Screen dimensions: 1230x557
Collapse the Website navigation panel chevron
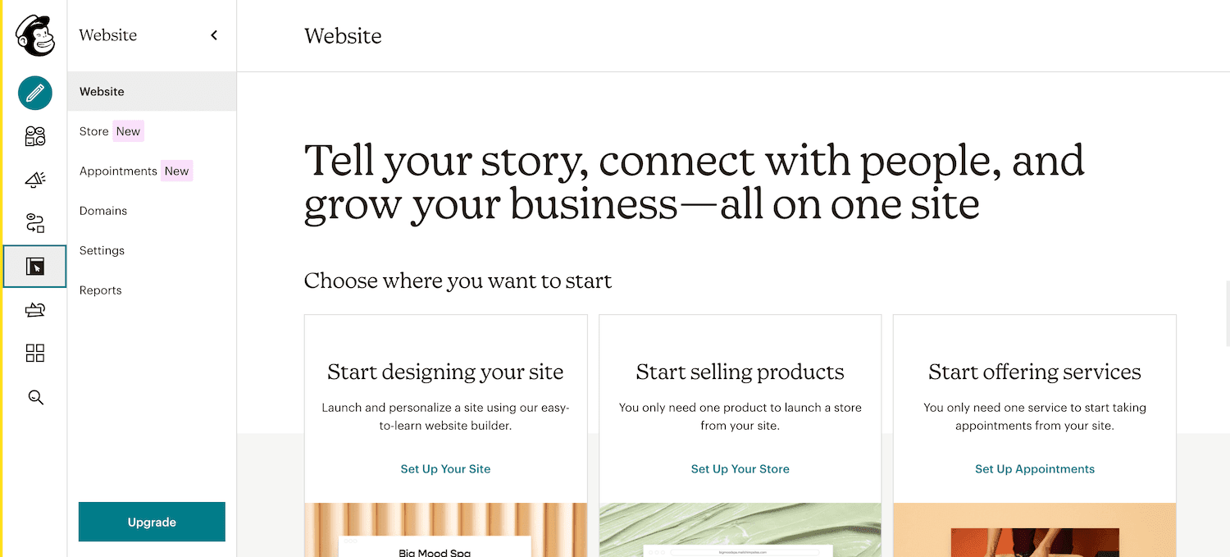(x=213, y=35)
